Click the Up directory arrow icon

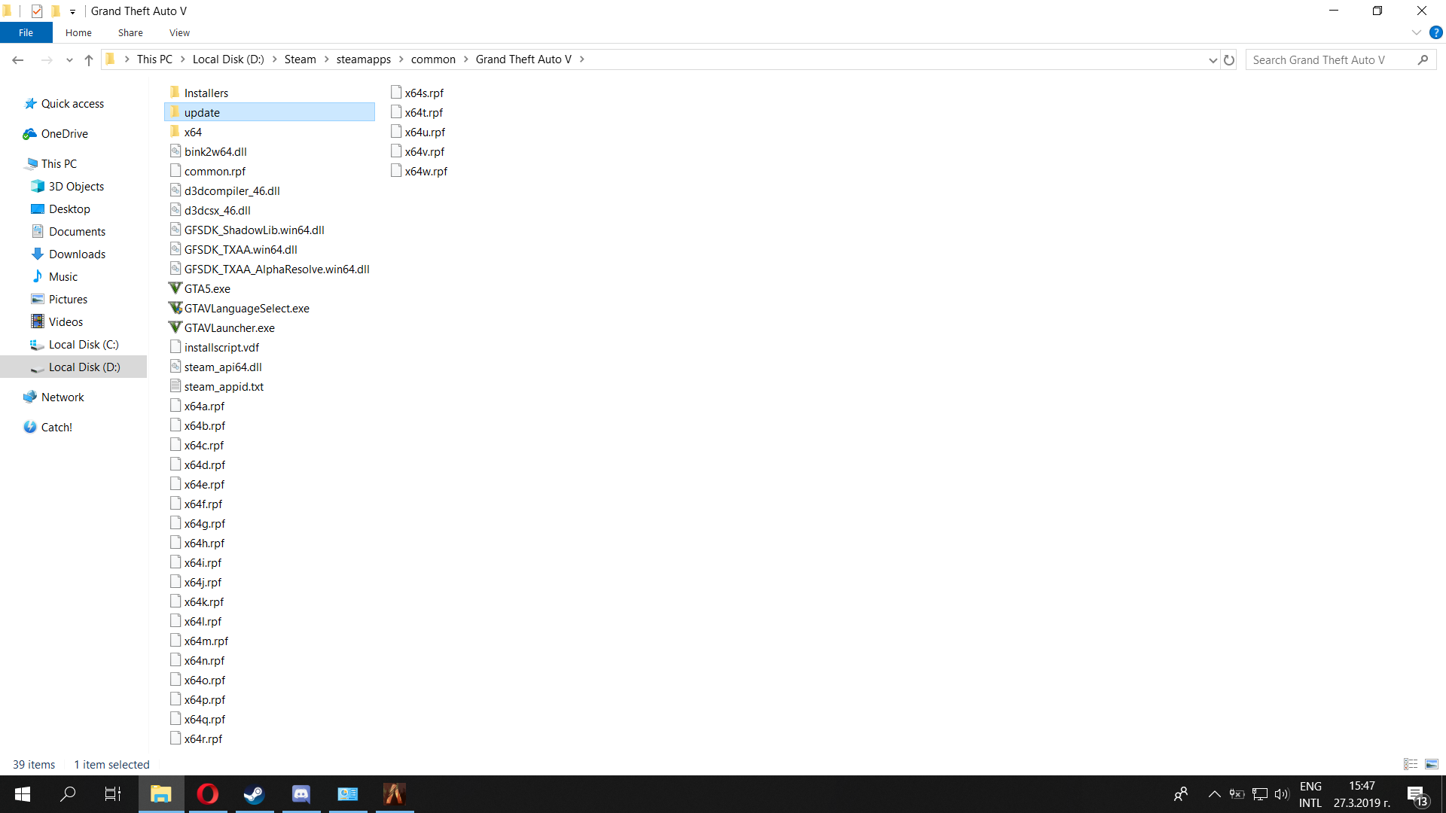click(x=89, y=60)
